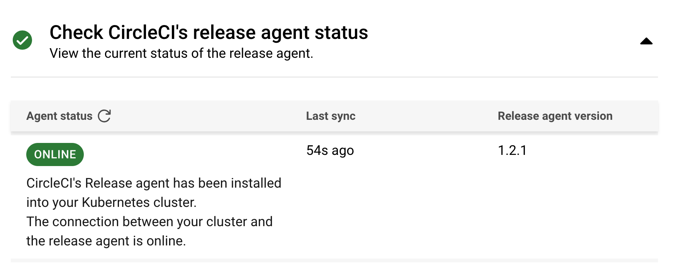Click the ONLINE pill to view connection details
675x272 pixels.
(54, 154)
